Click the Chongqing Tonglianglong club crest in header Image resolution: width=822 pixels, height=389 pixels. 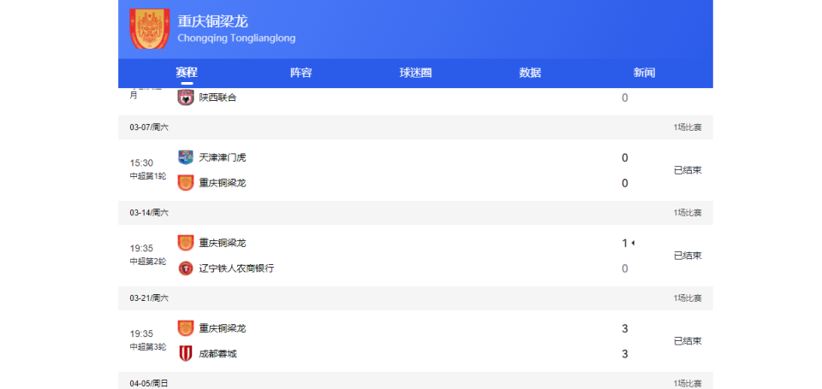(149, 29)
